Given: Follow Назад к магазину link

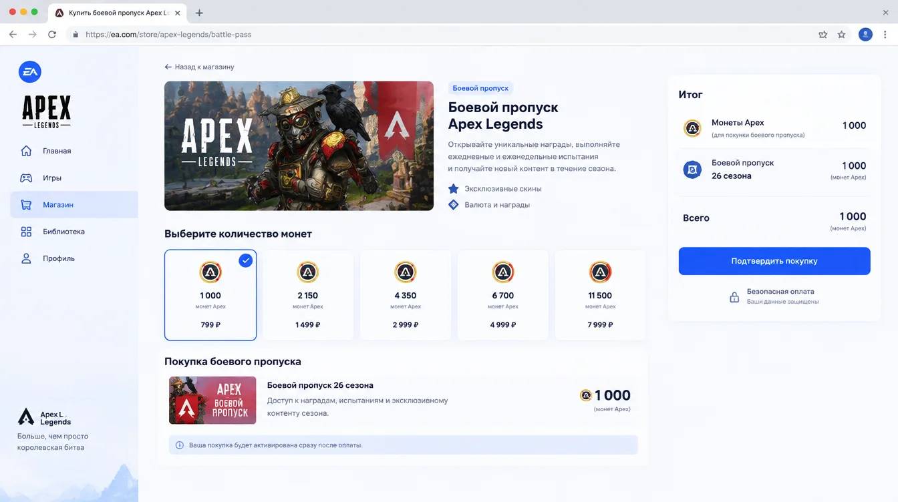Looking at the screenshot, I should 199,67.
